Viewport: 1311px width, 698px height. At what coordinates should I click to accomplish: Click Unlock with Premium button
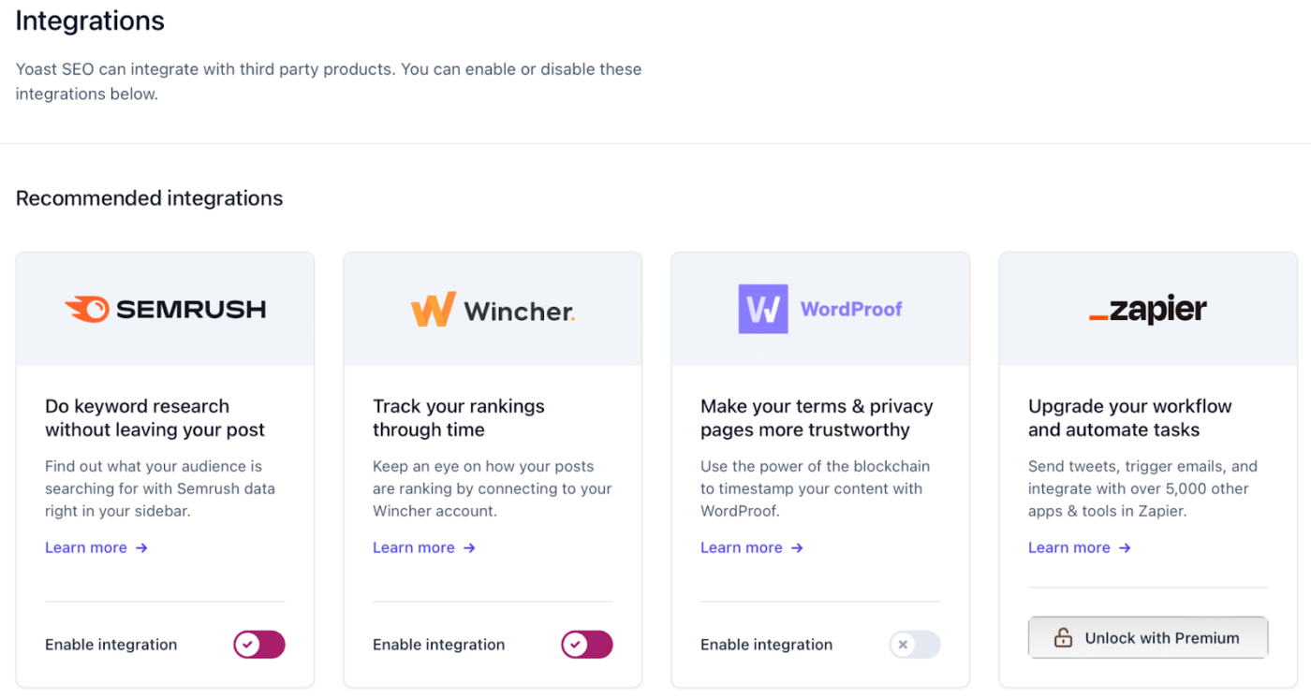click(1148, 638)
